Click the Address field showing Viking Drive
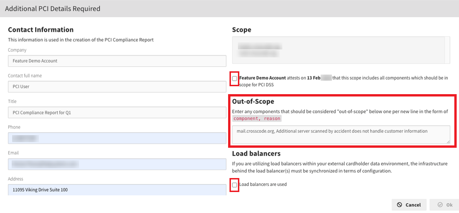Screen dimensions: 459x213 click(x=117, y=189)
